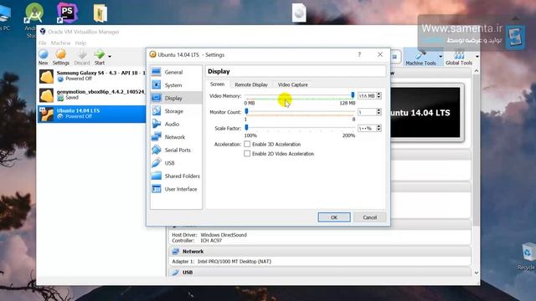Click the Scale Factor spinbox arrows
Image resolution: width=536 pixels, height=301 pixels.
pos(379,128)
